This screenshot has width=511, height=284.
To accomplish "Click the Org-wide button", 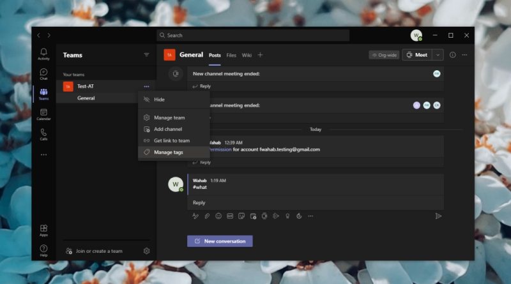I will click(x=384, y=55).
